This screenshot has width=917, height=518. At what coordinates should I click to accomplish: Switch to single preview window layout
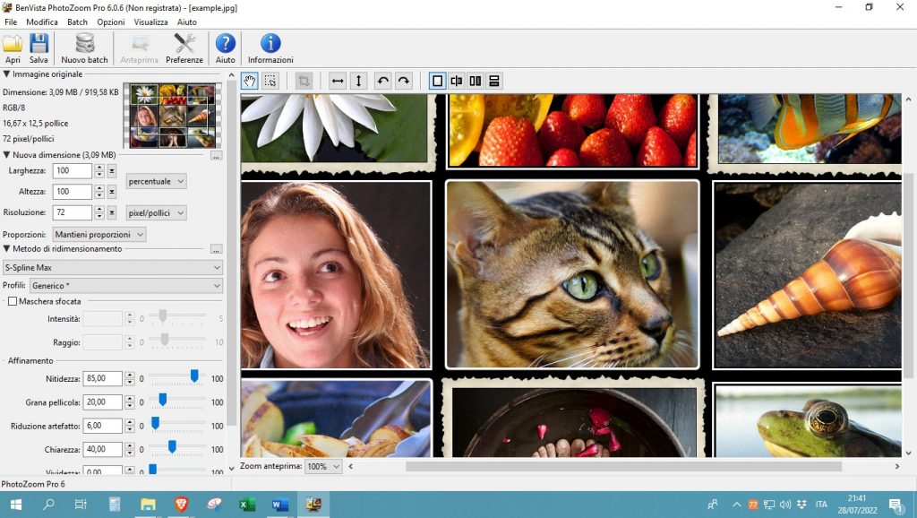coord(437,81)
